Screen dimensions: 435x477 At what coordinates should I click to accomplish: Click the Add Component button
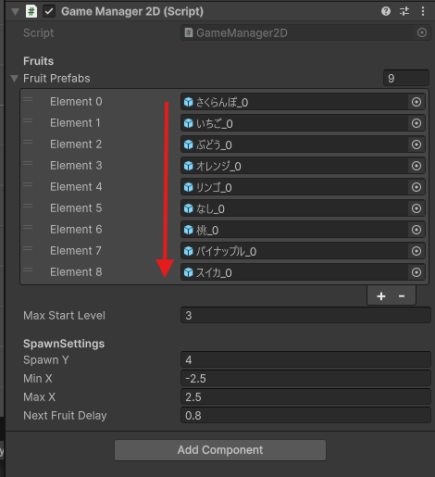[220, 450]
